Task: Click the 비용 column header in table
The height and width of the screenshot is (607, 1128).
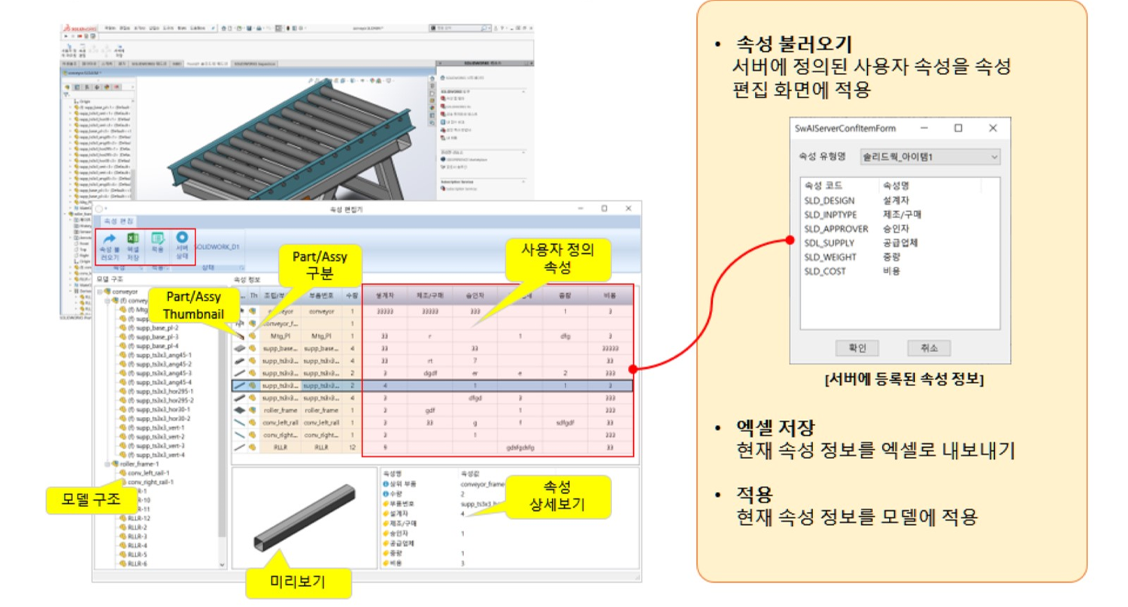Action: pos(611,295)
